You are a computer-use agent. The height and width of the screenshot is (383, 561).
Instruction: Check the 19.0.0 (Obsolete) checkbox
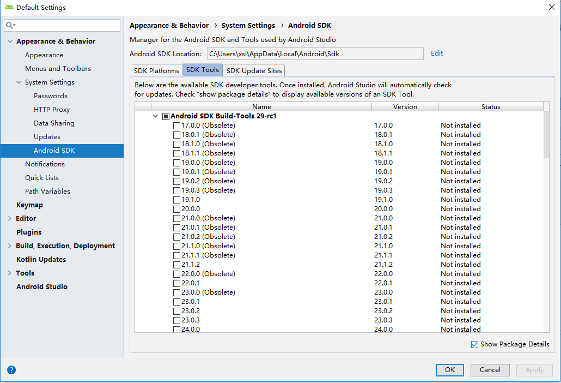176,163
